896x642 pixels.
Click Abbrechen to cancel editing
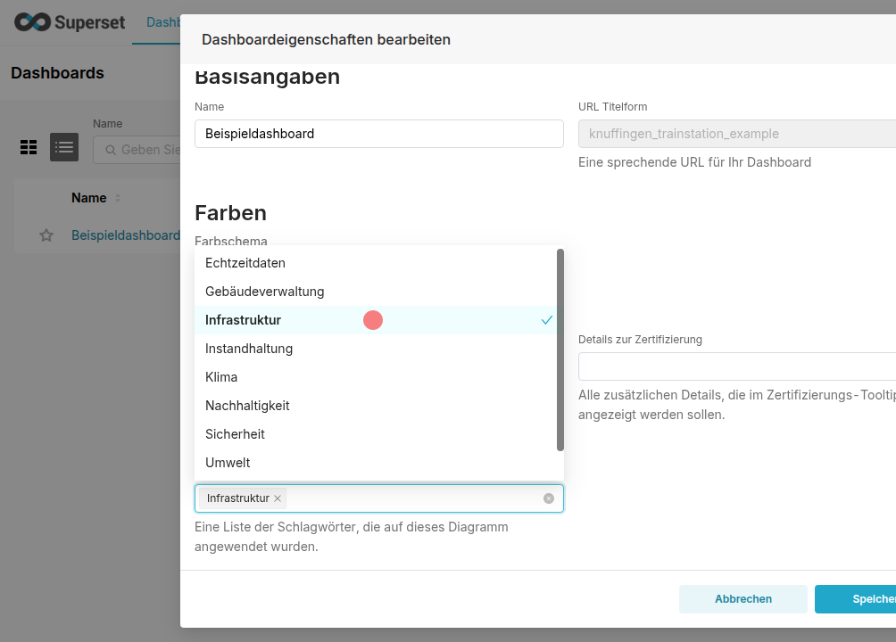coord(743,599)
